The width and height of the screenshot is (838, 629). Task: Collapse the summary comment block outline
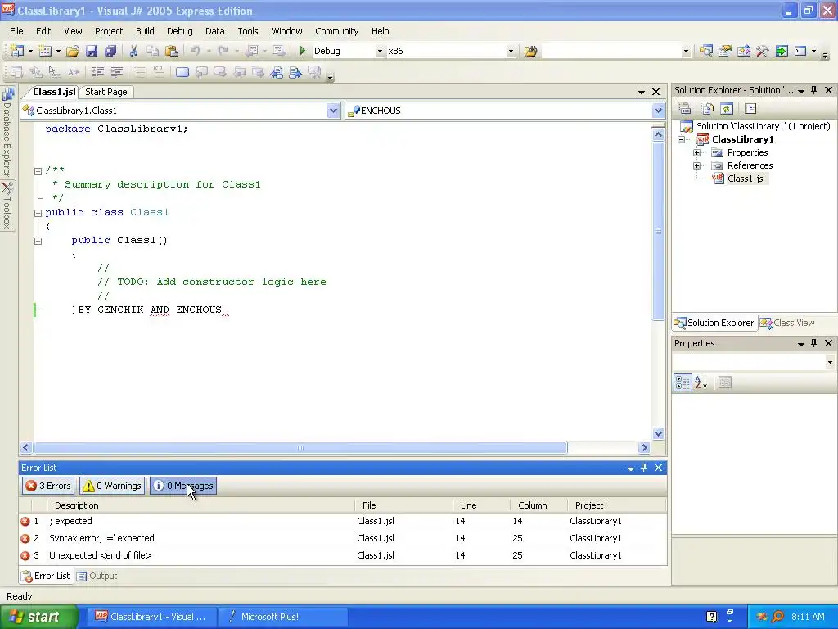[x=38, y=171]
